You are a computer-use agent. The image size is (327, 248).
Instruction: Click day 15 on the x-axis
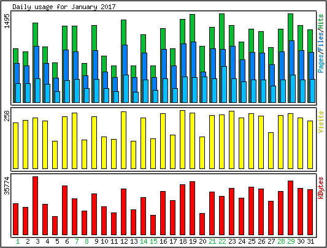point(153,241)
